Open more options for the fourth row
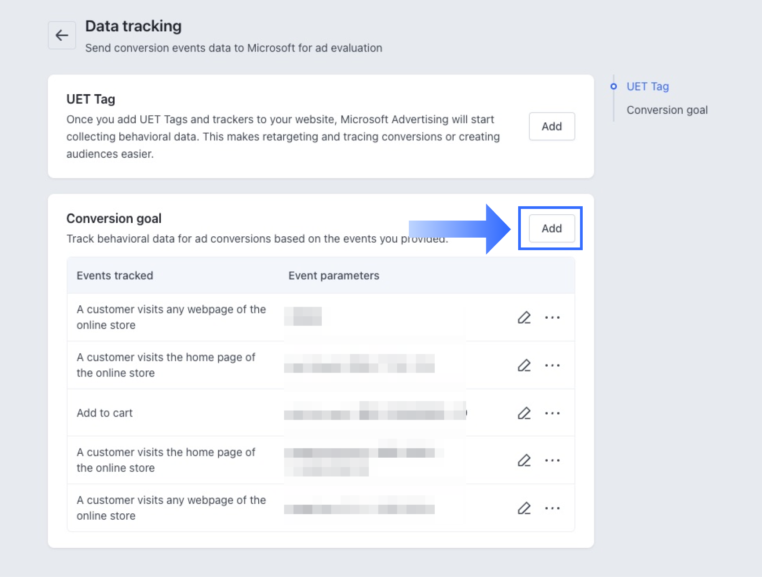The width and height of the screenshot is (762, 577). tap(552, 460)
